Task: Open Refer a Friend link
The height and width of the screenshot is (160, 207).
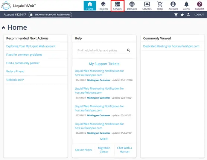Action: (15, 71)
